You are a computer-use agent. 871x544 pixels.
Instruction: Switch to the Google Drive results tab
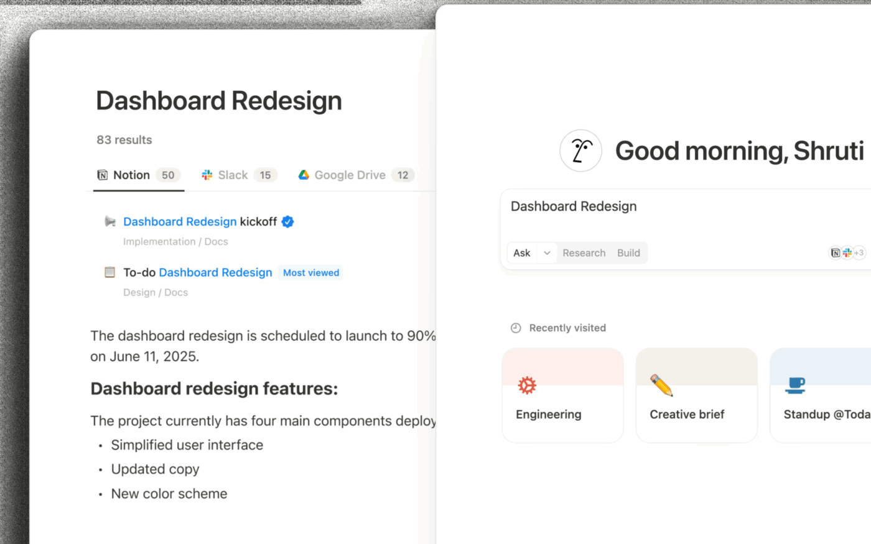(x=350, y=175)
